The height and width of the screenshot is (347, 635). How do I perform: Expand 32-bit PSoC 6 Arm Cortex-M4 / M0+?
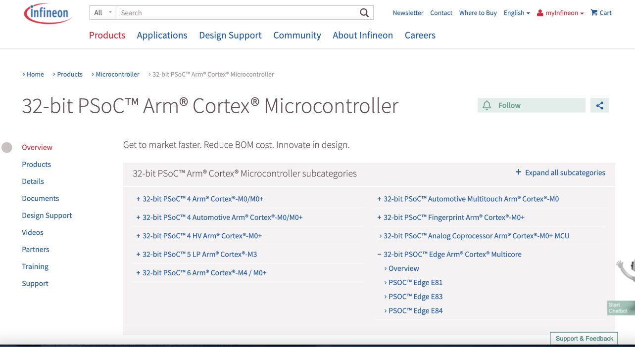(201, 273)
